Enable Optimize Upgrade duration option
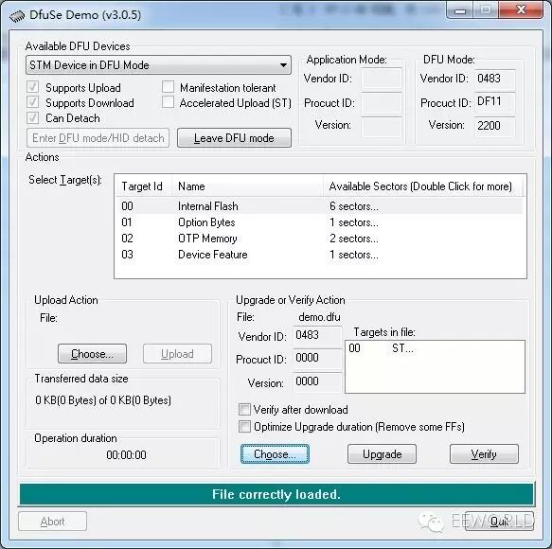Screen dimensions: 552x549 point(244,427)
